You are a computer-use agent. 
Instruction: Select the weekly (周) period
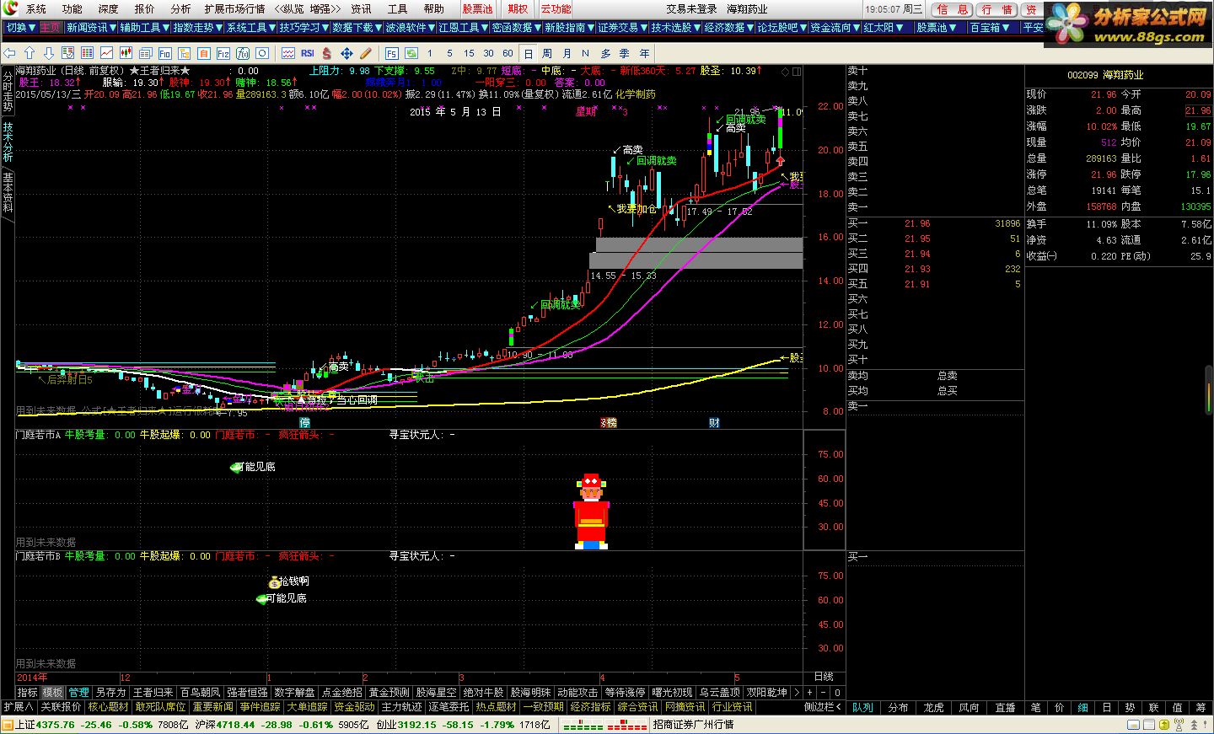[x=546, y=53]
